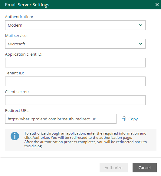Click the clipboard icon beside Redirect URL
The height and width of the screenshot is (176, 161).
[124, 119]
